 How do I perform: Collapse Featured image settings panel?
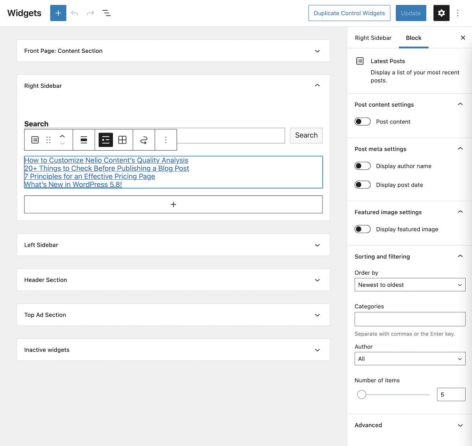410,212
